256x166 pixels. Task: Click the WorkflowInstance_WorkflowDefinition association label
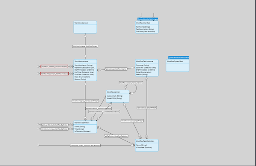85,101
